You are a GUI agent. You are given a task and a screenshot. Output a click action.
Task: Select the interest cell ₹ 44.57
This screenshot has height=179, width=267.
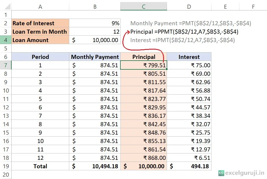point(189,107)
